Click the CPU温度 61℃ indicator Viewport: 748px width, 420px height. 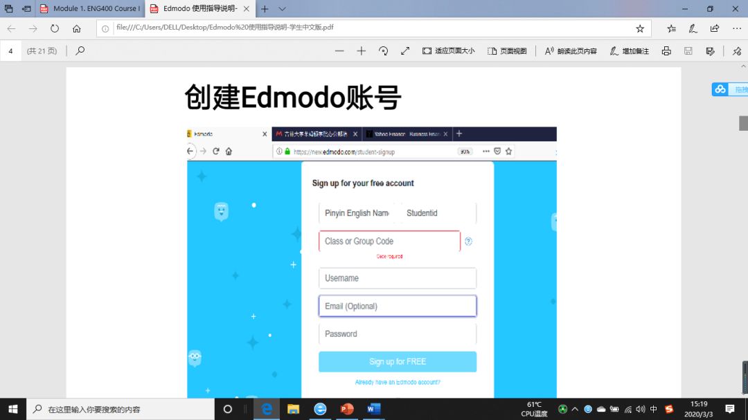coord(534,409)
